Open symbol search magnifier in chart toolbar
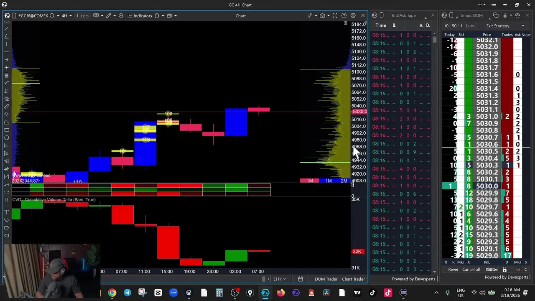 (x=52, y=16)
